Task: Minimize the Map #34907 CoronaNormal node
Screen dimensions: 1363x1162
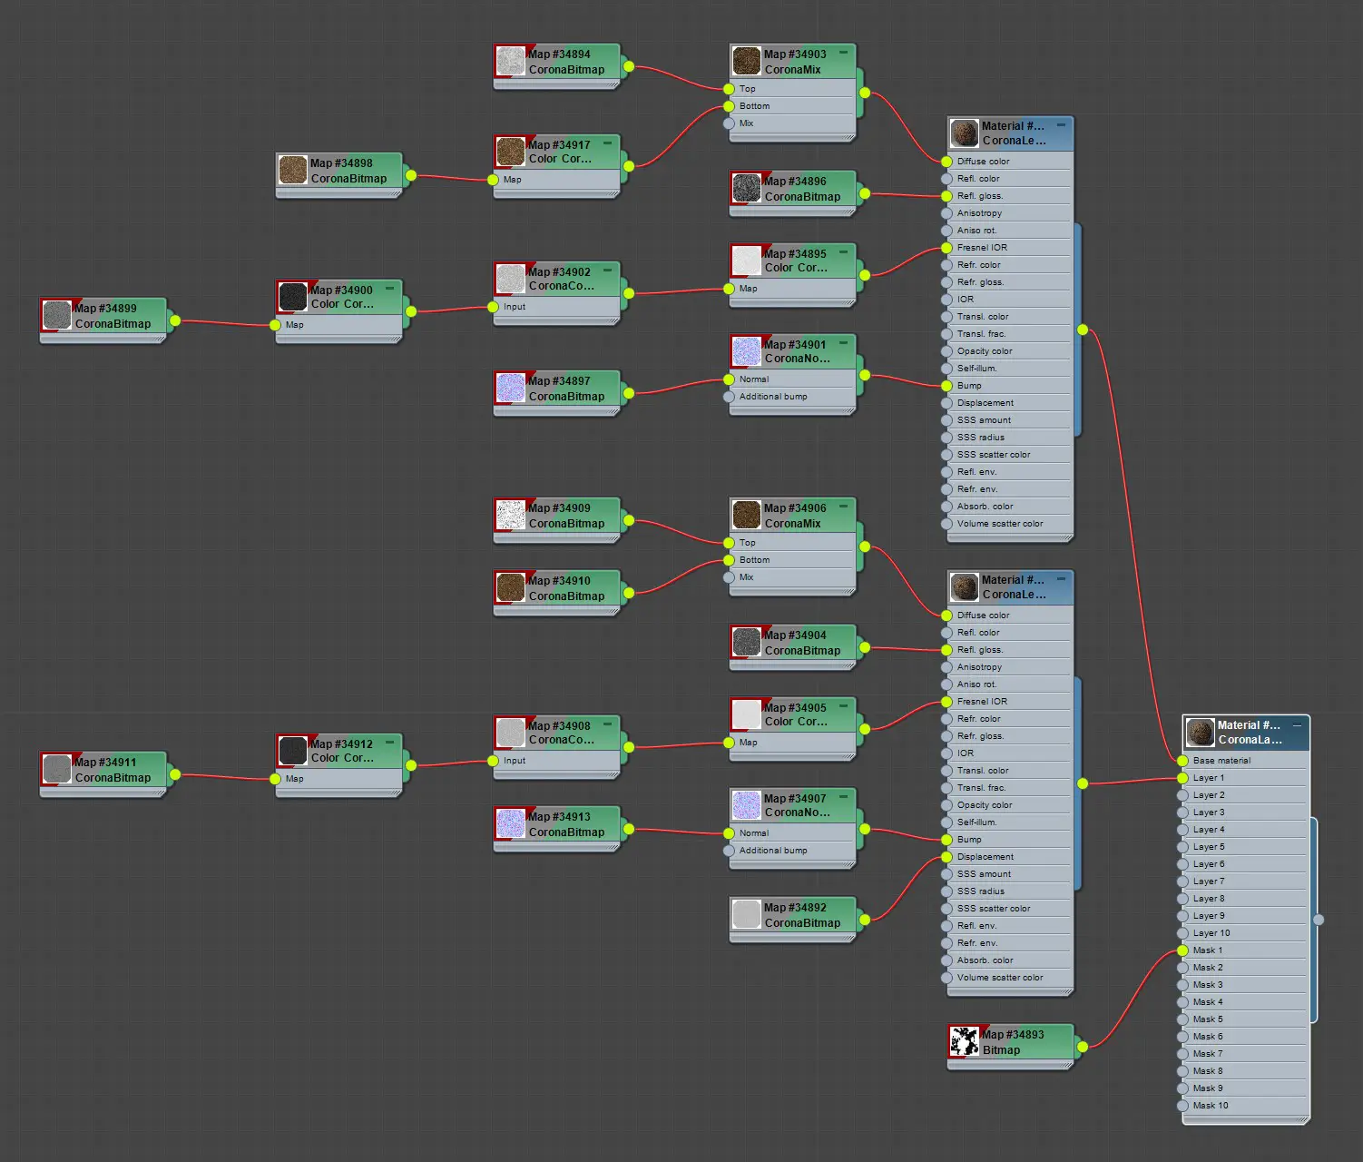Action: point(843,797)
